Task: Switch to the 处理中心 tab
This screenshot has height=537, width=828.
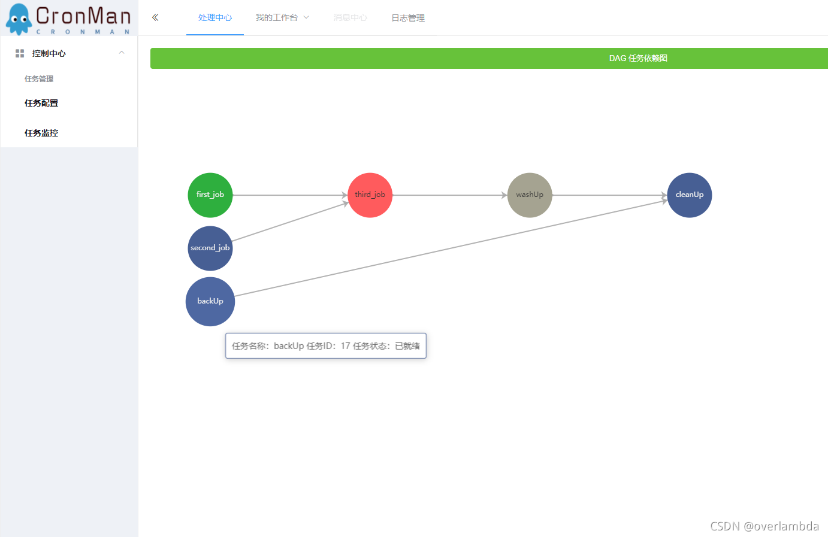Action: tap(215, 17)
